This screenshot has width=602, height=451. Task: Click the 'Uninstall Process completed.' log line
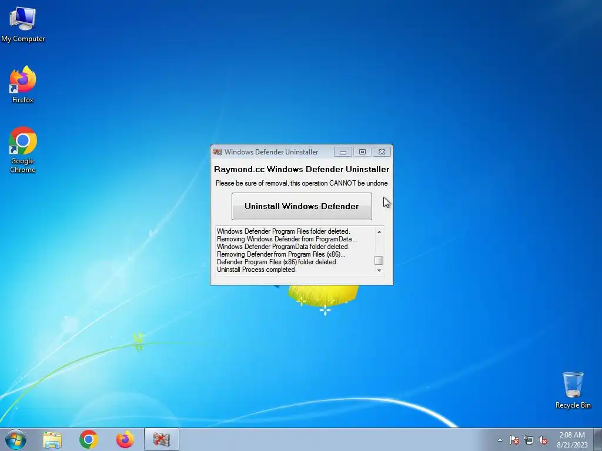point(256,270)
